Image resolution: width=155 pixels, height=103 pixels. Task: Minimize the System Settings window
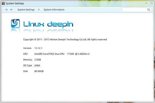[146, 3]
